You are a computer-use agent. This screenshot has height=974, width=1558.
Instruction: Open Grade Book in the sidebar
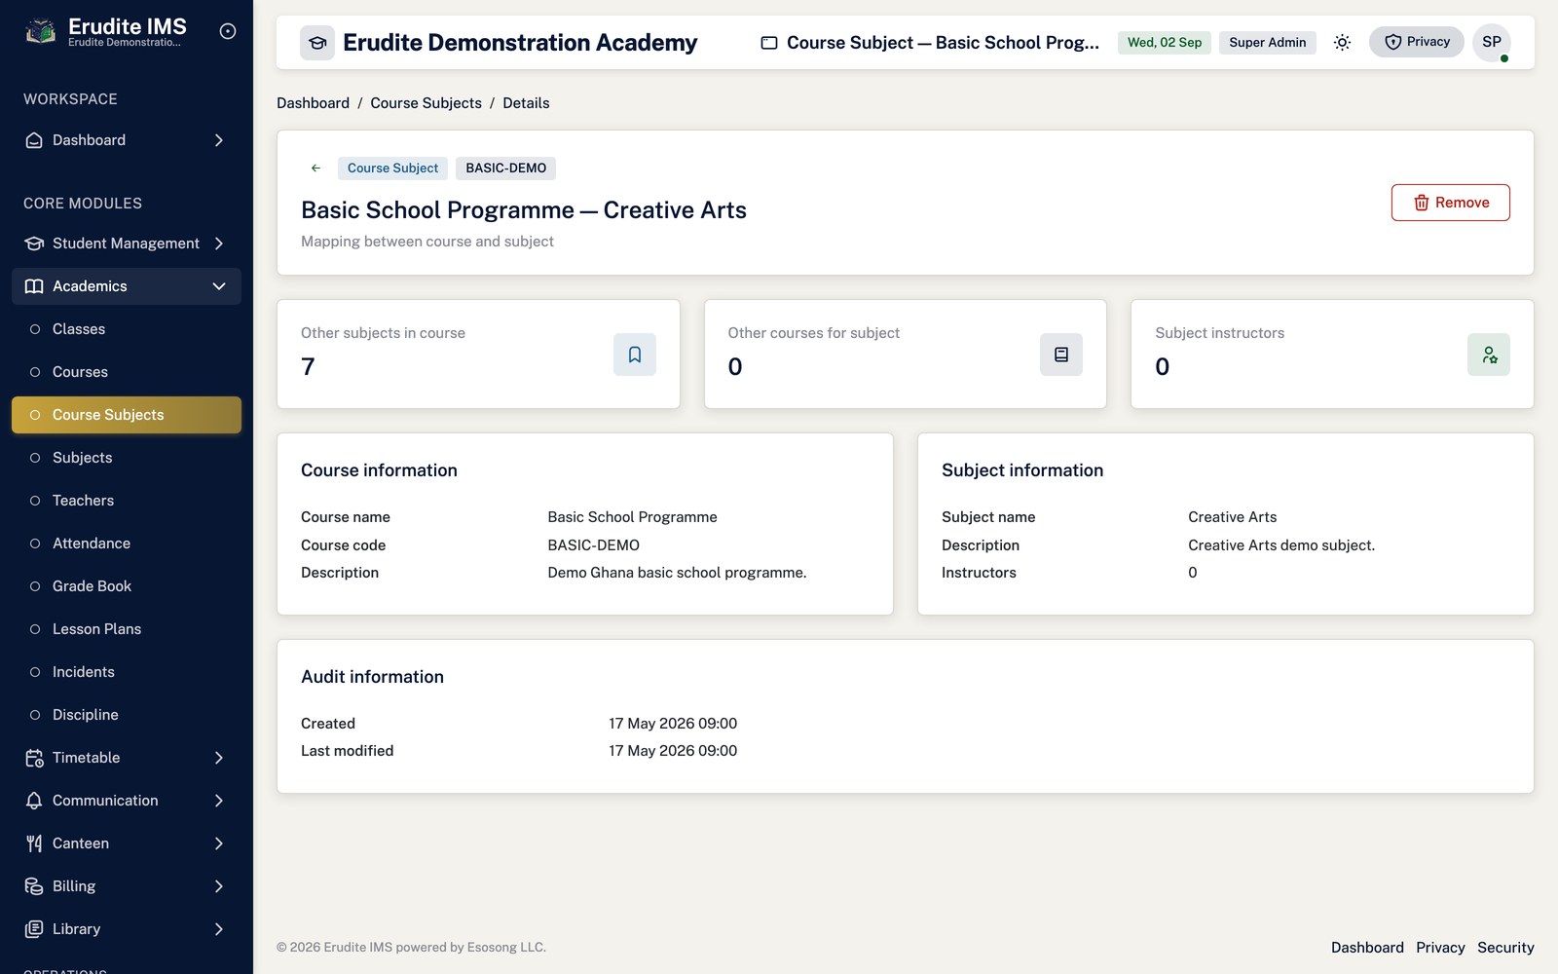127,586
